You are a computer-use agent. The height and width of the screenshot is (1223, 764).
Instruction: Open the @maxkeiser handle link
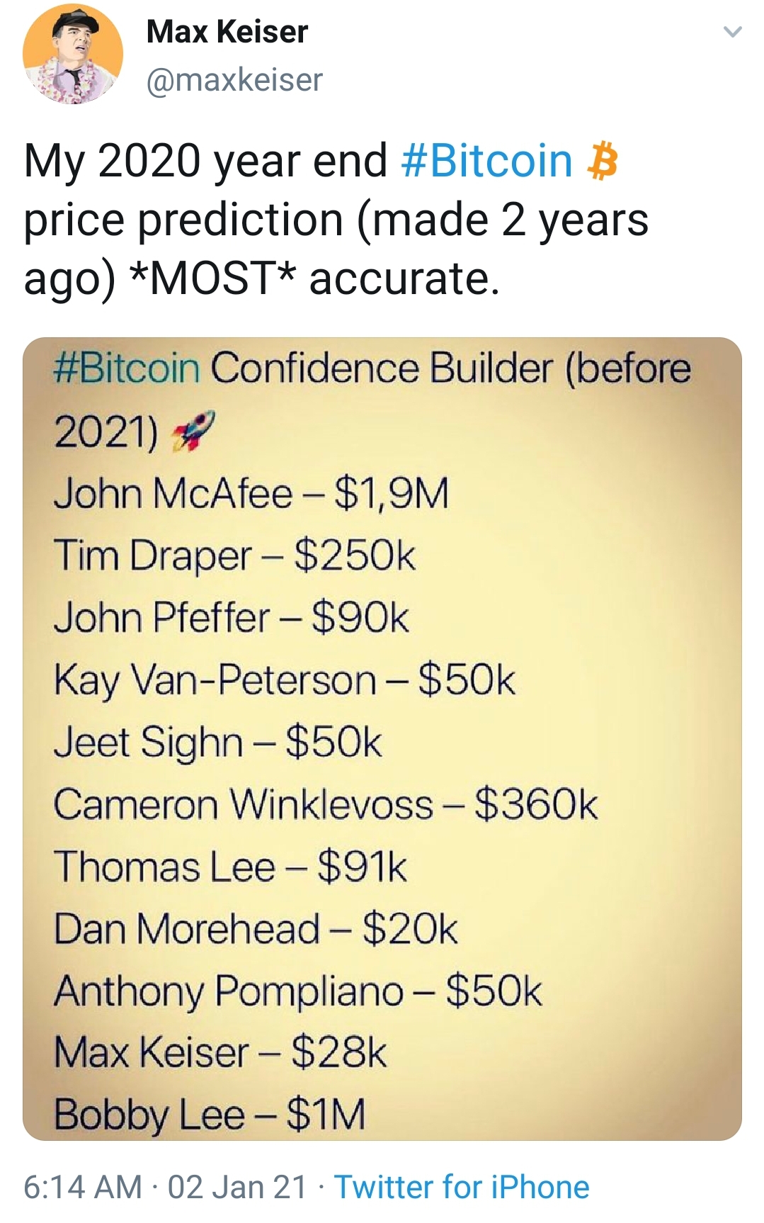tap(234, 79)
